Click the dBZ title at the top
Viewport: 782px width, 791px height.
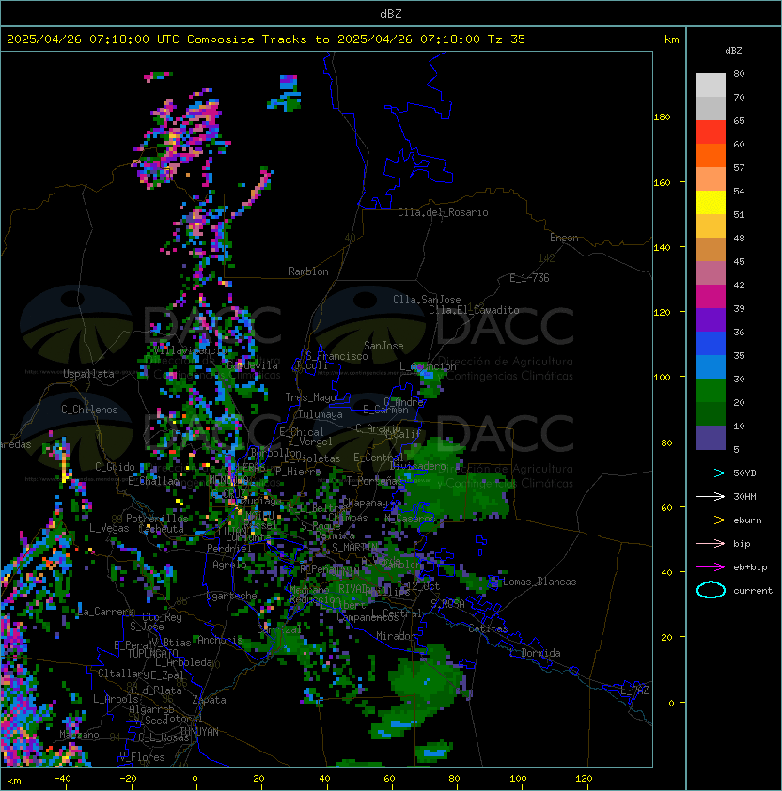point(391,14)
